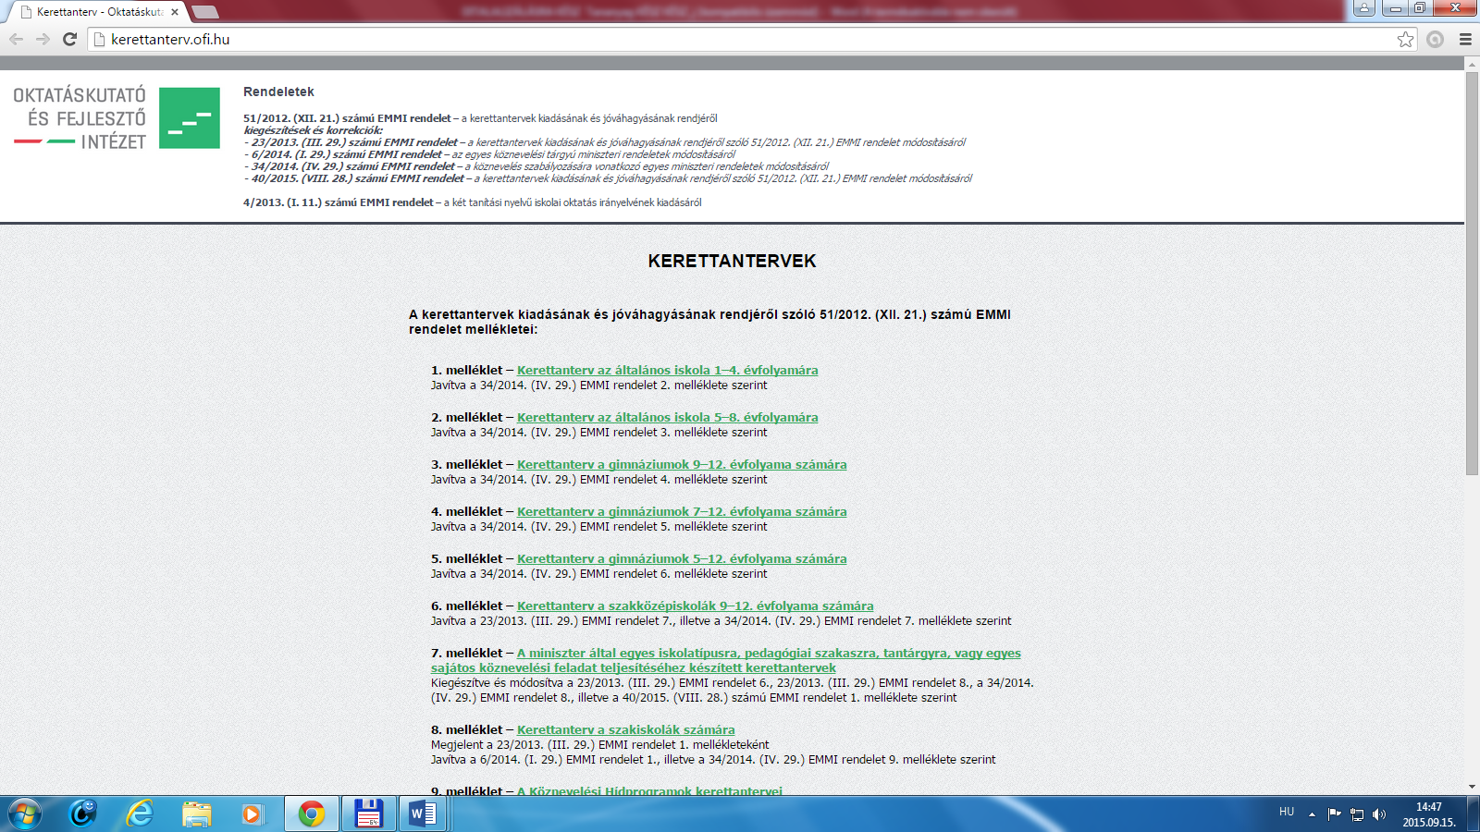Open Kerettanterv a gimnáziumok 9–12. évfolyama link
The image size is (1480, 832).
coord(682,464)
